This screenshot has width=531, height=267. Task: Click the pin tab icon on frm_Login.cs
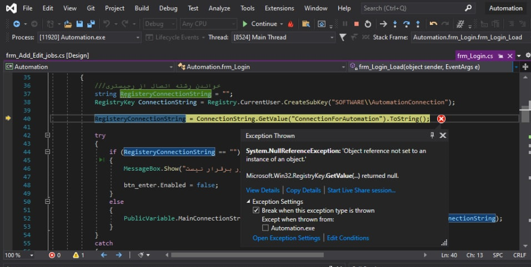pyautogui.click(x=500, y=56)
